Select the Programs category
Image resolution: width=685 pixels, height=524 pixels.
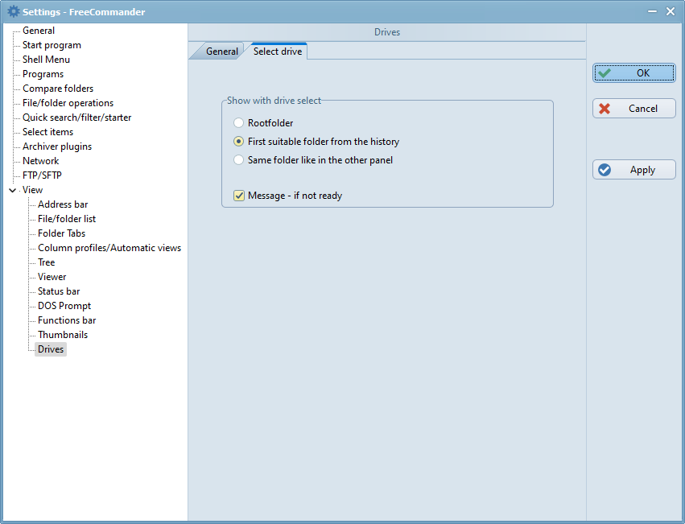coord(43,74)
